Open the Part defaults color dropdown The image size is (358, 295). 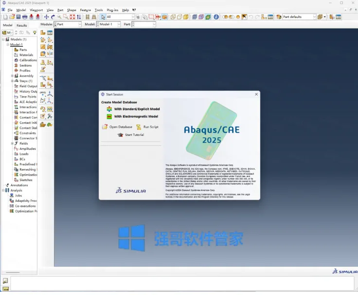pos(299,17)
